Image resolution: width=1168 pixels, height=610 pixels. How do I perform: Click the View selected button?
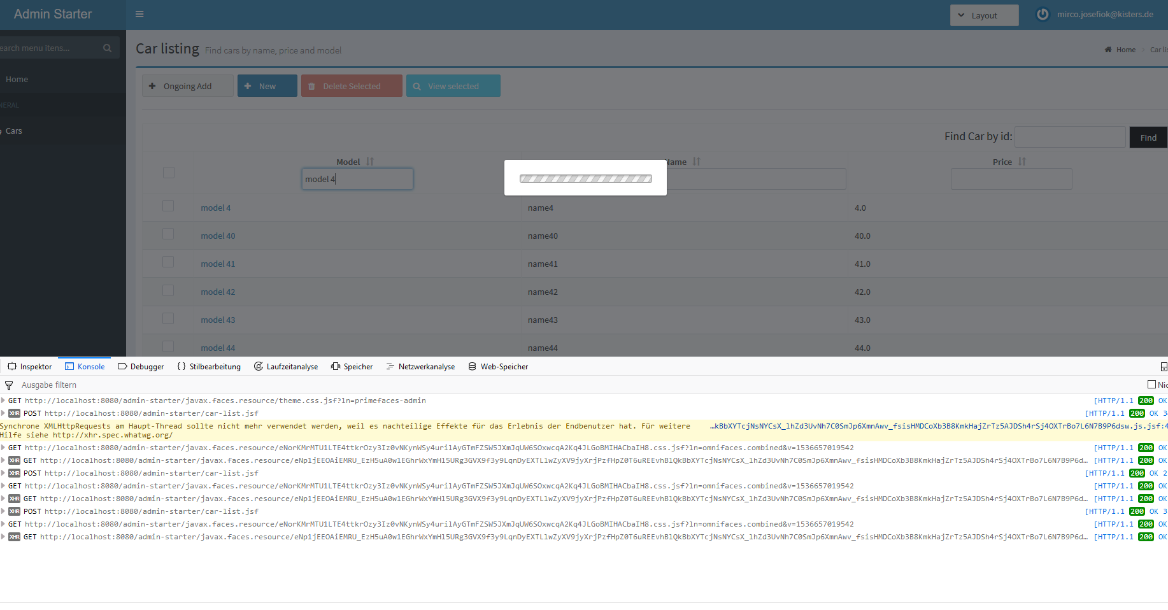pyautogui.click(x=453, y=86)
